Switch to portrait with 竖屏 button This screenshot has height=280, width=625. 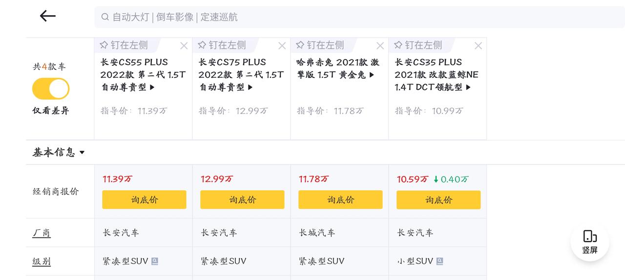tap(590, 242)
